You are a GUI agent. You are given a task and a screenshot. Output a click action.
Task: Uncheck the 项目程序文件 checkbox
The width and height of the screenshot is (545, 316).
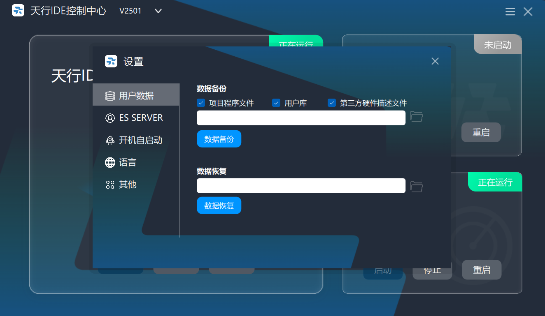click(x=201, y=103)
